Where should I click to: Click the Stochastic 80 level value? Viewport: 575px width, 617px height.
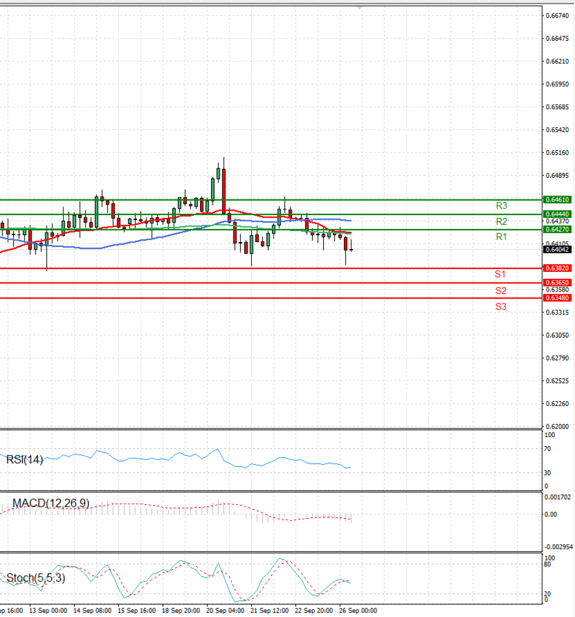tap(547, 564)
